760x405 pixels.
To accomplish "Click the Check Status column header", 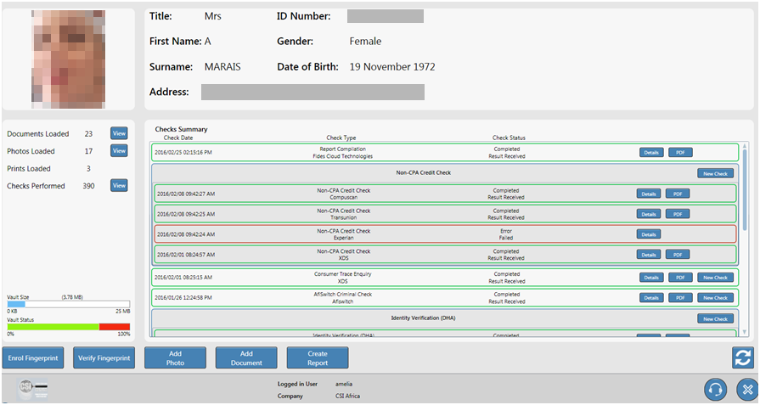I will pyautogui.click(x=509, y=138).
